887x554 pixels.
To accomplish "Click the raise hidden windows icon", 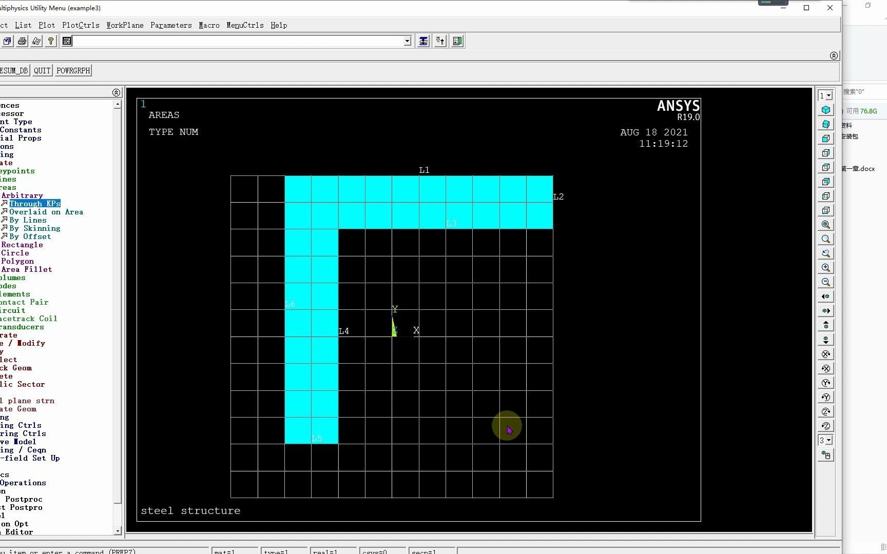I will pyautogui.click(x=423, y=41).
